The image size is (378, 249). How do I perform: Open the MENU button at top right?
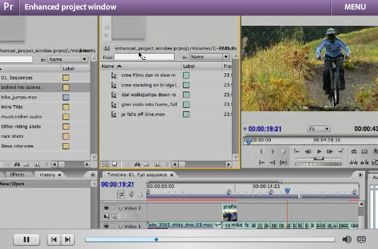(355, 7)
